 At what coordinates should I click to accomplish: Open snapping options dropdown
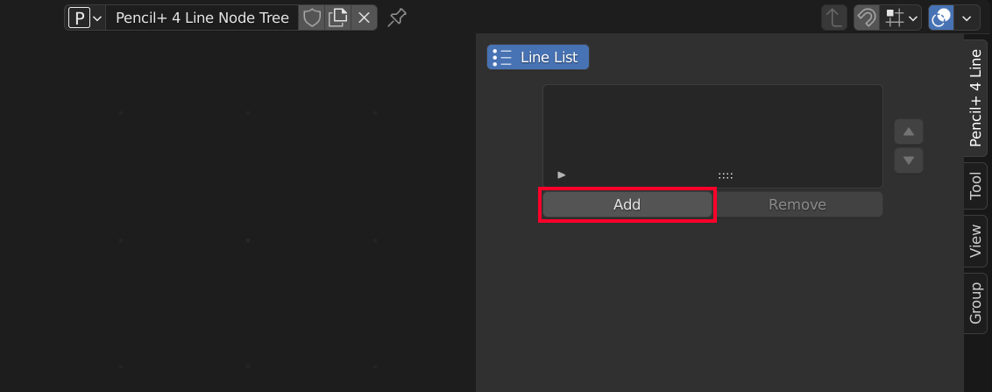[x=902, y=18]
